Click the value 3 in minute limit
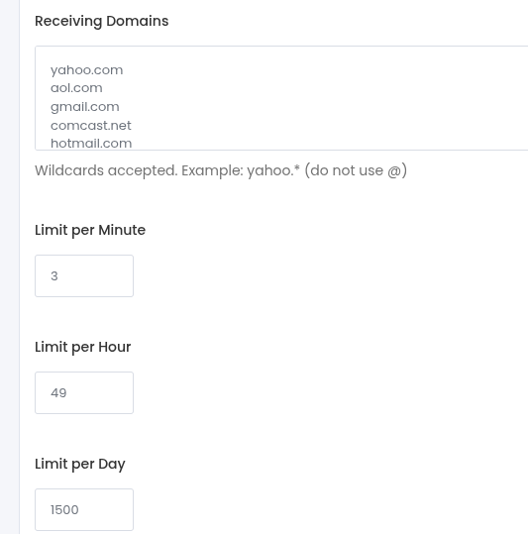This screenshot has height=534, width=528. click(54, 276)
